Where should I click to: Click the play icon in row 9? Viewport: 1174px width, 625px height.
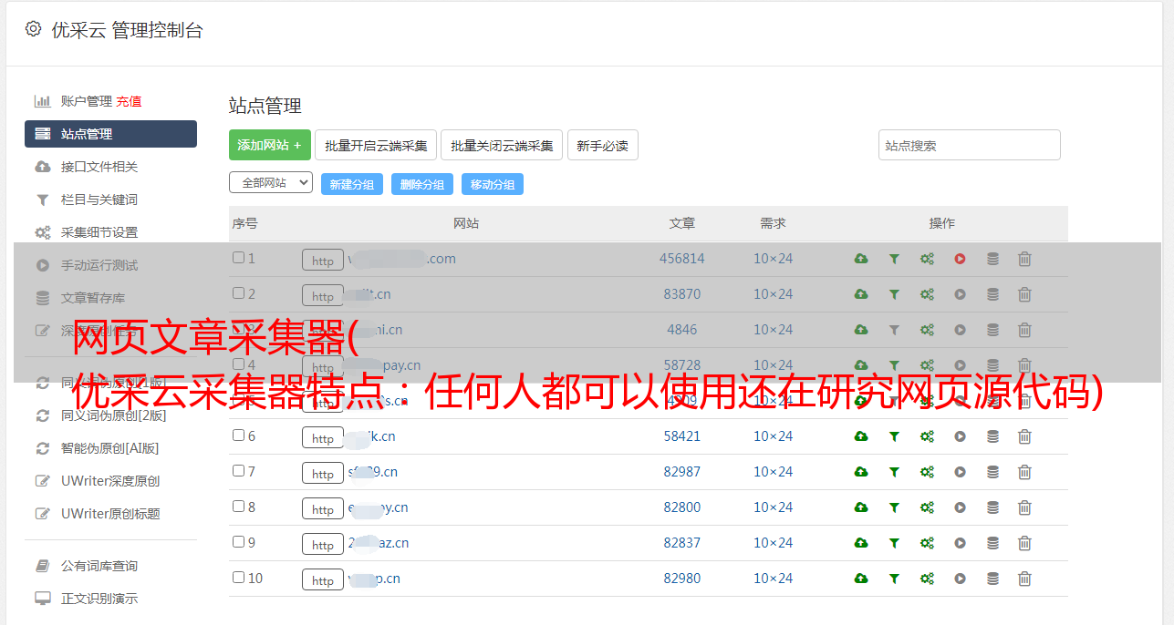(x=960, y=543)
